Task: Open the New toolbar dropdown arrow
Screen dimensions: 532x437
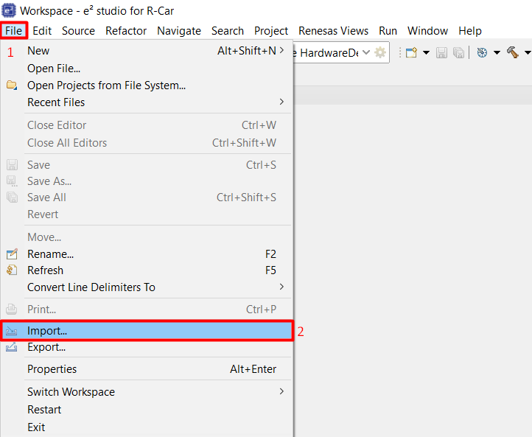Action: [426, 52]
